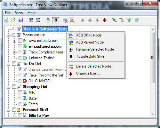The image size is (160, 128).
Task: Open the View menu
Action: (19, 13)
